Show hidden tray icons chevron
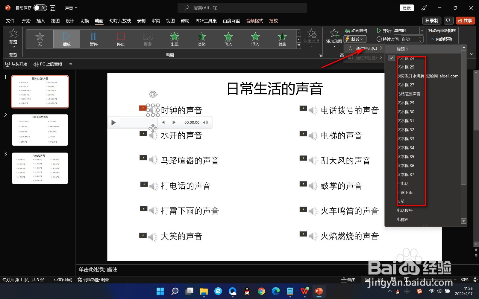 [389, 291]
